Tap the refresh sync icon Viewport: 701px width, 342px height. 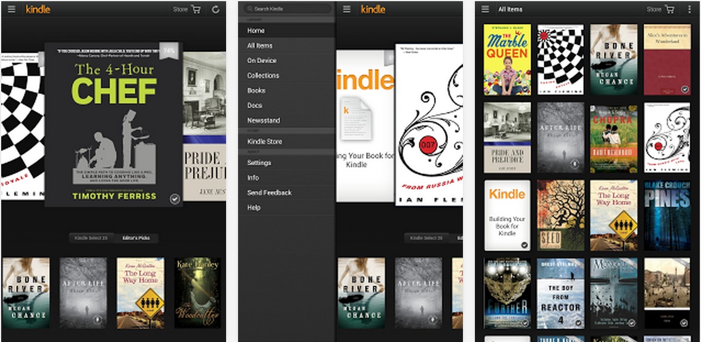click(215, 9)
